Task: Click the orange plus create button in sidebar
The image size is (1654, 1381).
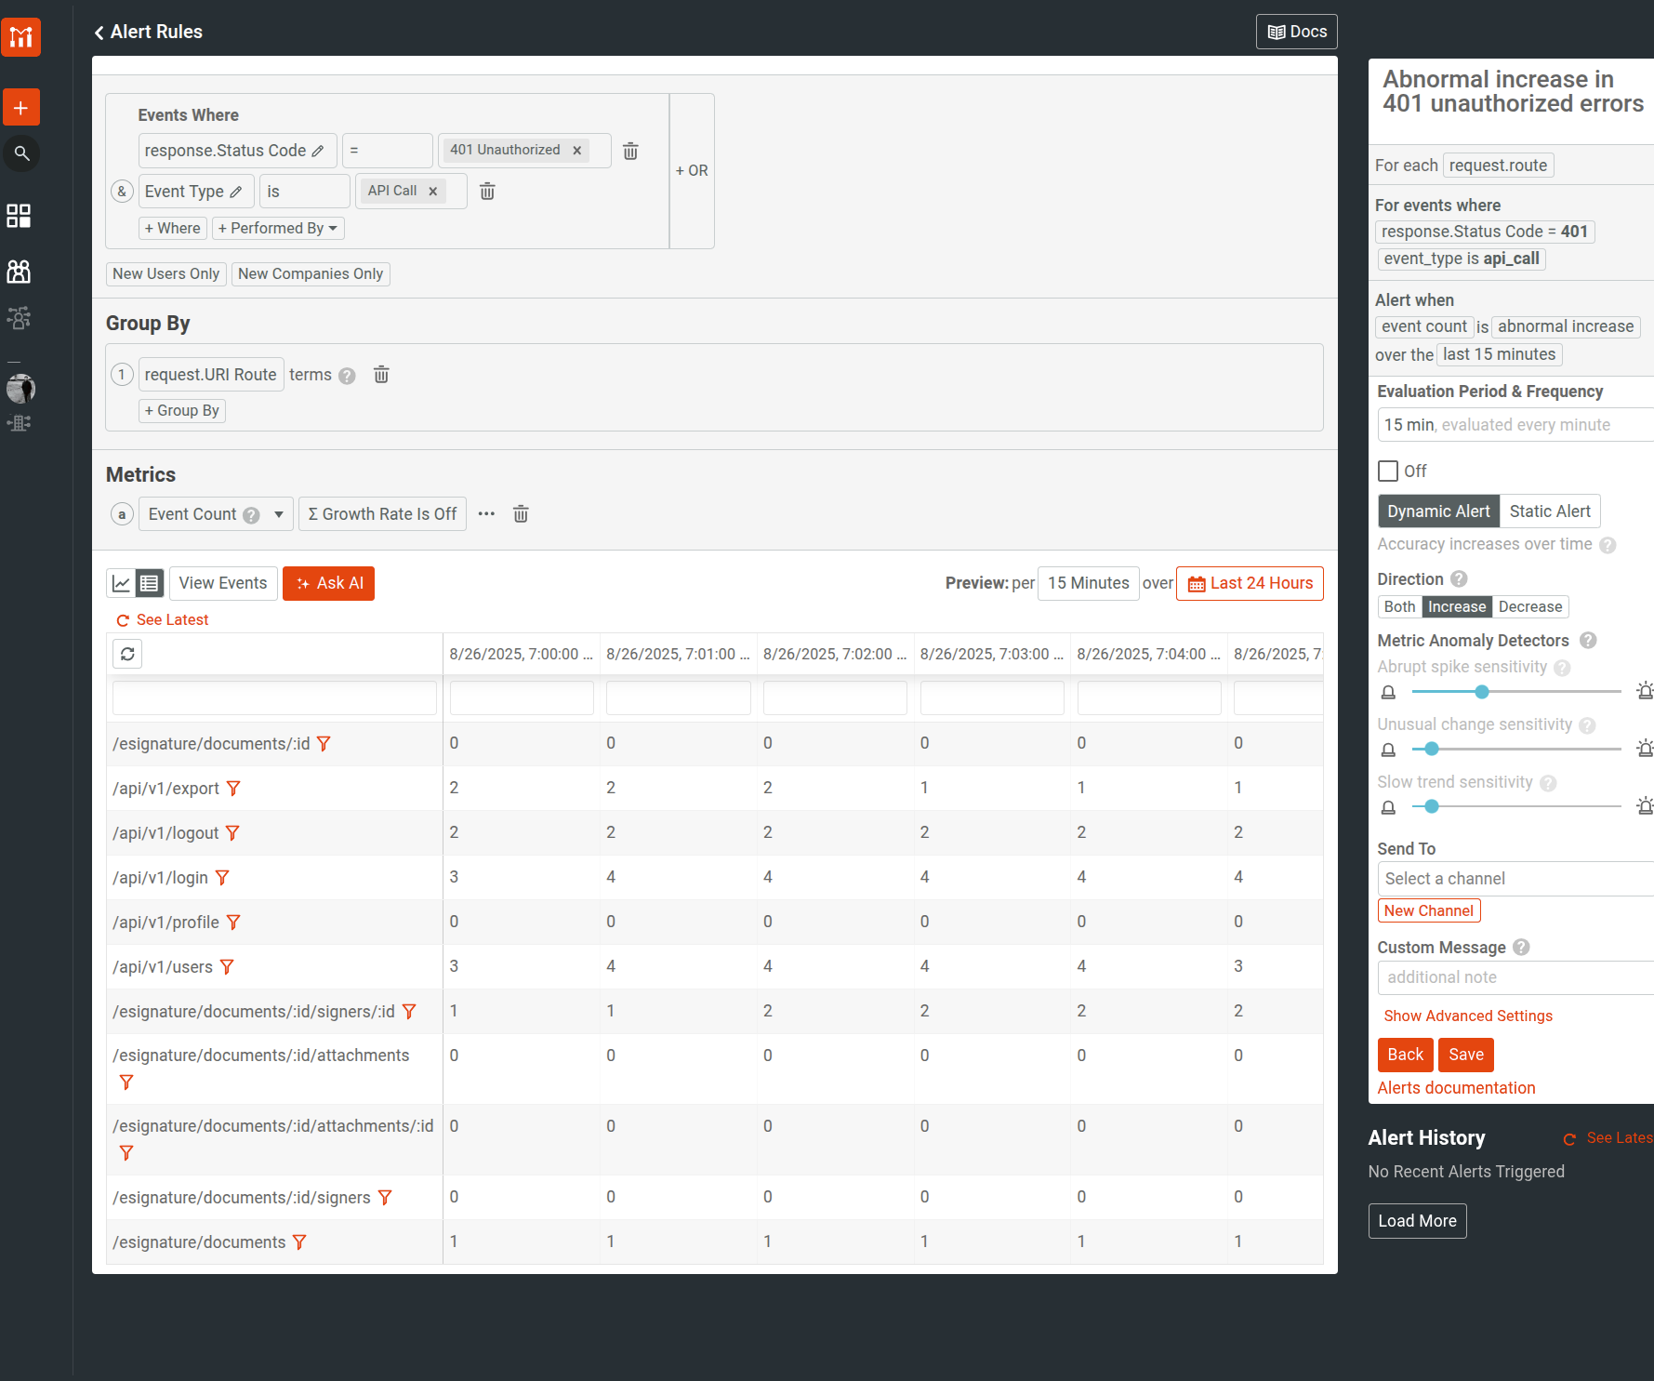Action: (20, 108)
